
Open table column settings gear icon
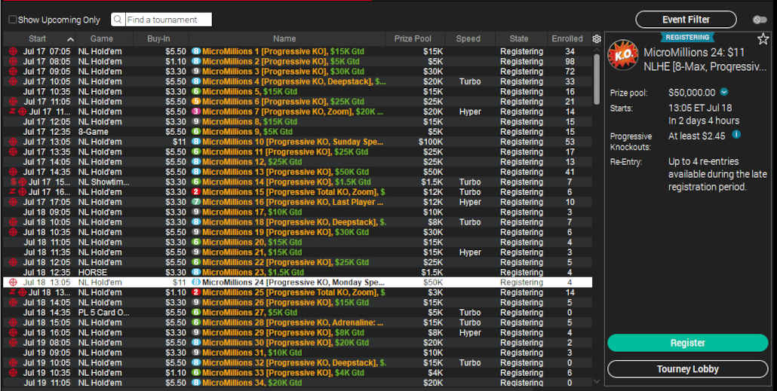tap(597, 38)
